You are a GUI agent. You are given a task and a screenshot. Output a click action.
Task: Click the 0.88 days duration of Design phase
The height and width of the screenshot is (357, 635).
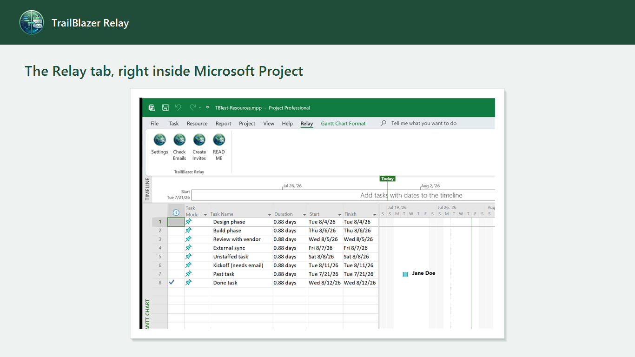[x=291, y=222]
